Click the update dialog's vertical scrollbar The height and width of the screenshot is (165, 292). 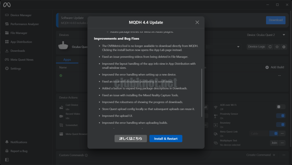202,92
